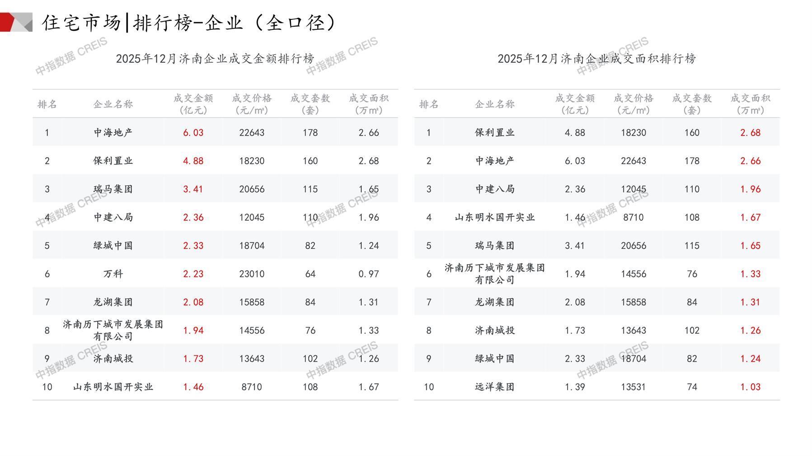Click the red 6.03 amount value
The width and height of the screenshot is (812, 456).
(x=193, y=133)
